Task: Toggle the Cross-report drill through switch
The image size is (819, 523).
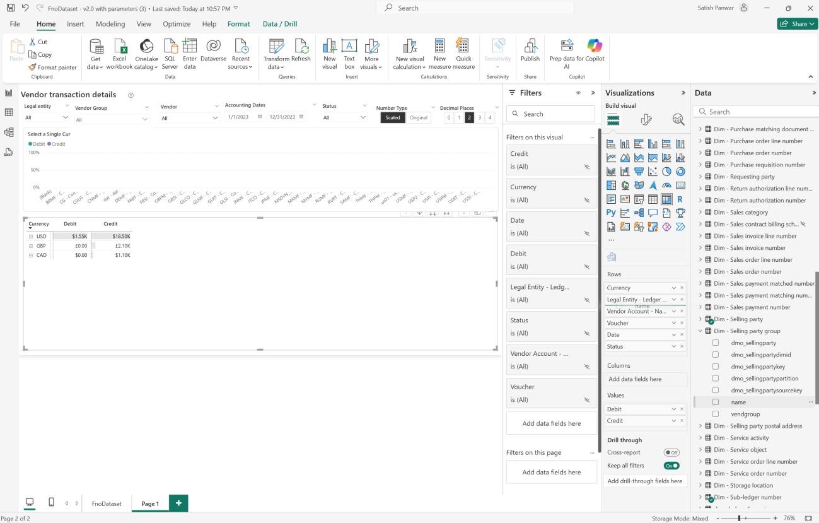Action: coord(671,452)
